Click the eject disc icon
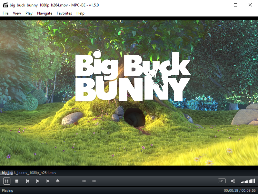This screenshot has width=258, height=194. point(58,181)
